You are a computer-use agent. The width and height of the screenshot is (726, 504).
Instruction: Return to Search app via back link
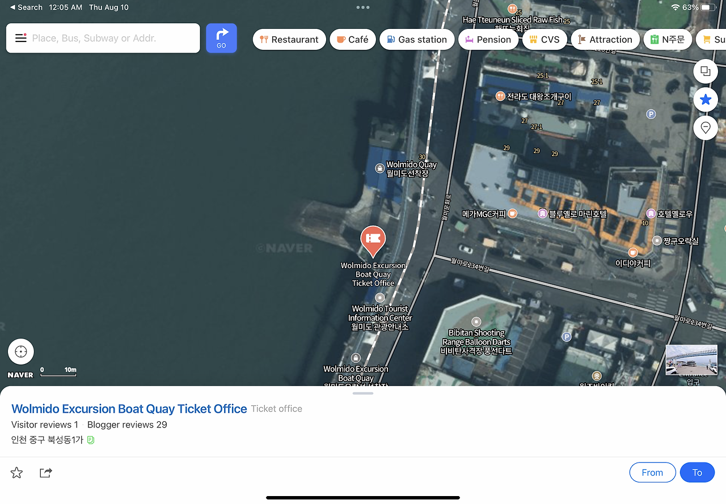coord(26,7)
